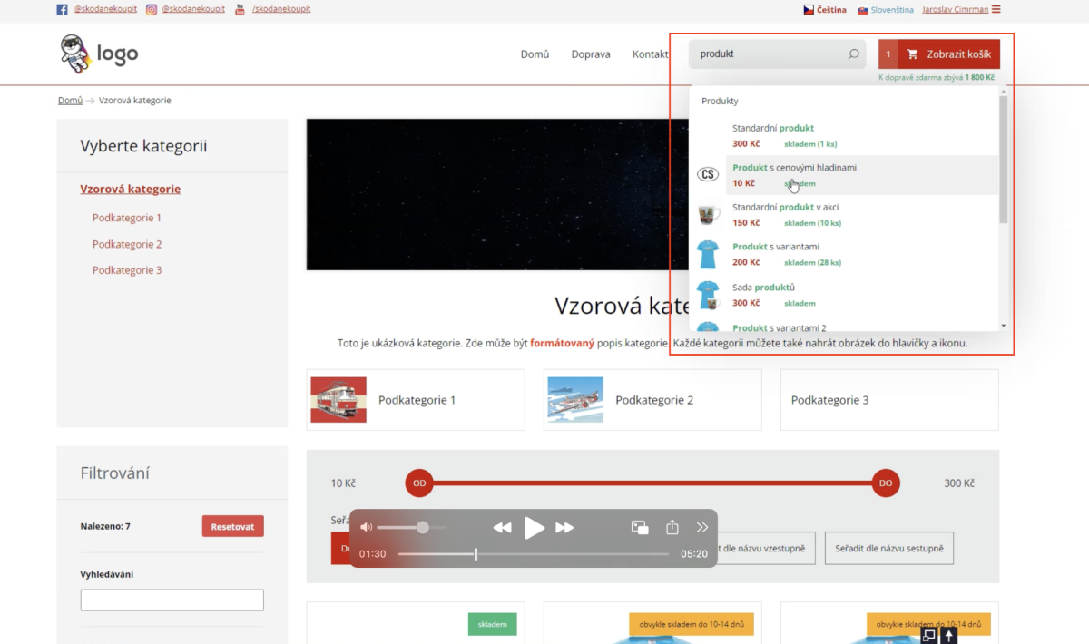Screen dimensions: 1089x644
Task: Mute the video via speaker icon
Action: [367, 527]
